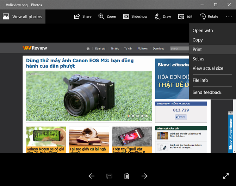Click the Canon camera photo
The width and height of the screenshot is (236, 186).
pyautogui.click(x=89, y=95)
